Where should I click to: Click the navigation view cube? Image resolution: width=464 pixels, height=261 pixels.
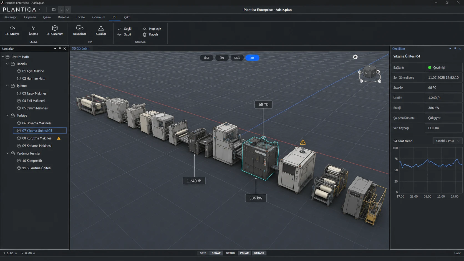coord(370,72)
